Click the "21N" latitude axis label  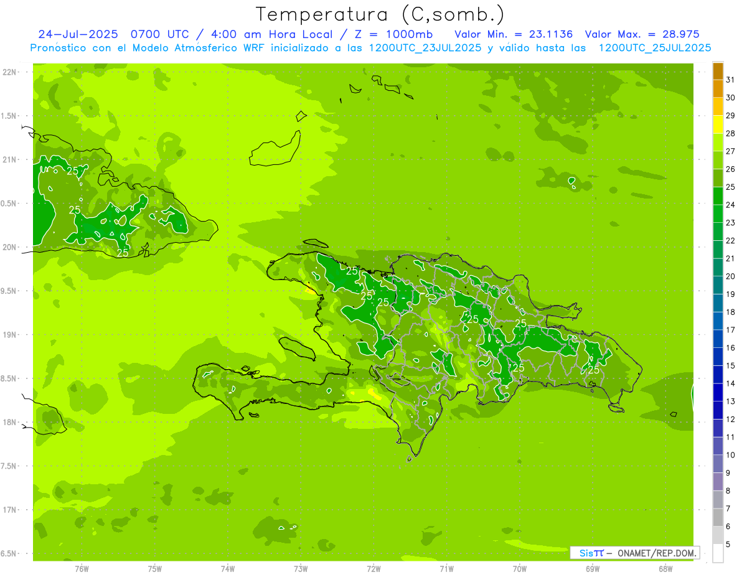pyautogui.click(x=10, y=159)
